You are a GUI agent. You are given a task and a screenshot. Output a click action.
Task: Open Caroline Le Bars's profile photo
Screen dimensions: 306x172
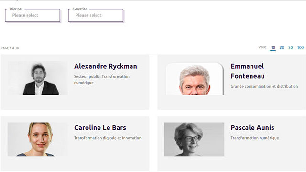tap(38, 139)
